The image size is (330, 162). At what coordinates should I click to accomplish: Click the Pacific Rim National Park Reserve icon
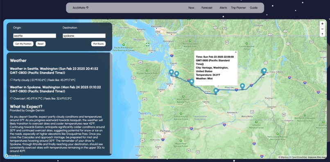coord(124,45)
